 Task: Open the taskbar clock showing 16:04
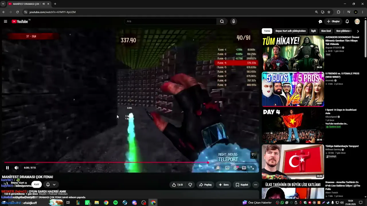(x=350, y=203)
